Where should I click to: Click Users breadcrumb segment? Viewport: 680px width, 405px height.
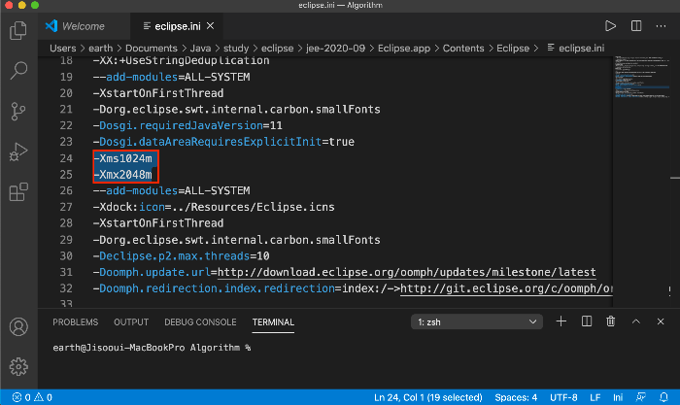63,49
